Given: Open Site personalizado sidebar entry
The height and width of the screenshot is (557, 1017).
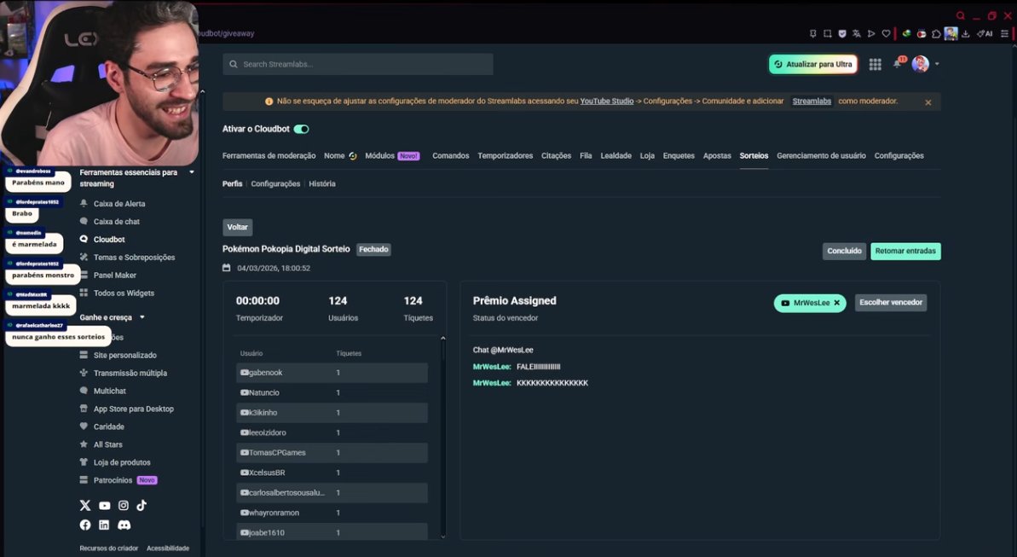Looking at the screenshot, I should point(118,355).
